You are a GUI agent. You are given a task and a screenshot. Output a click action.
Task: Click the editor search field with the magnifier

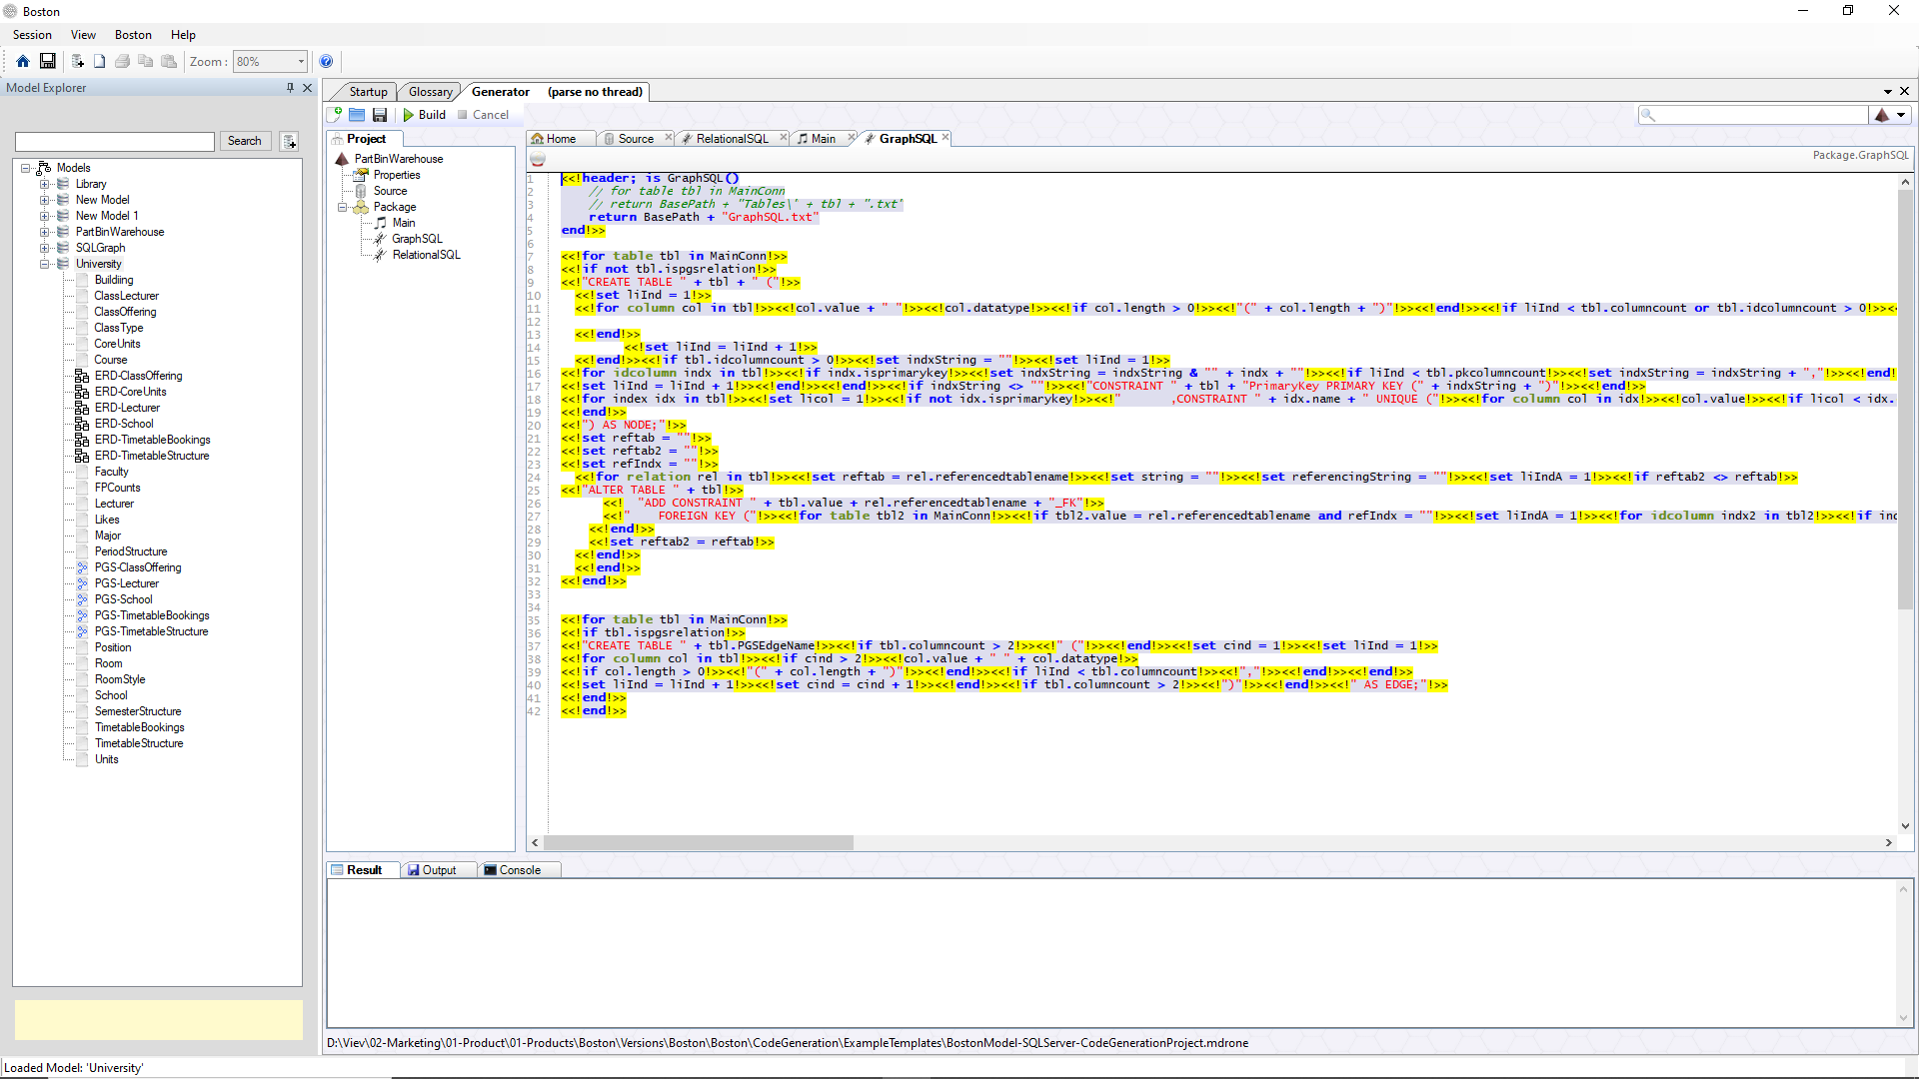pyautogui.click(x=1753, y=115)
